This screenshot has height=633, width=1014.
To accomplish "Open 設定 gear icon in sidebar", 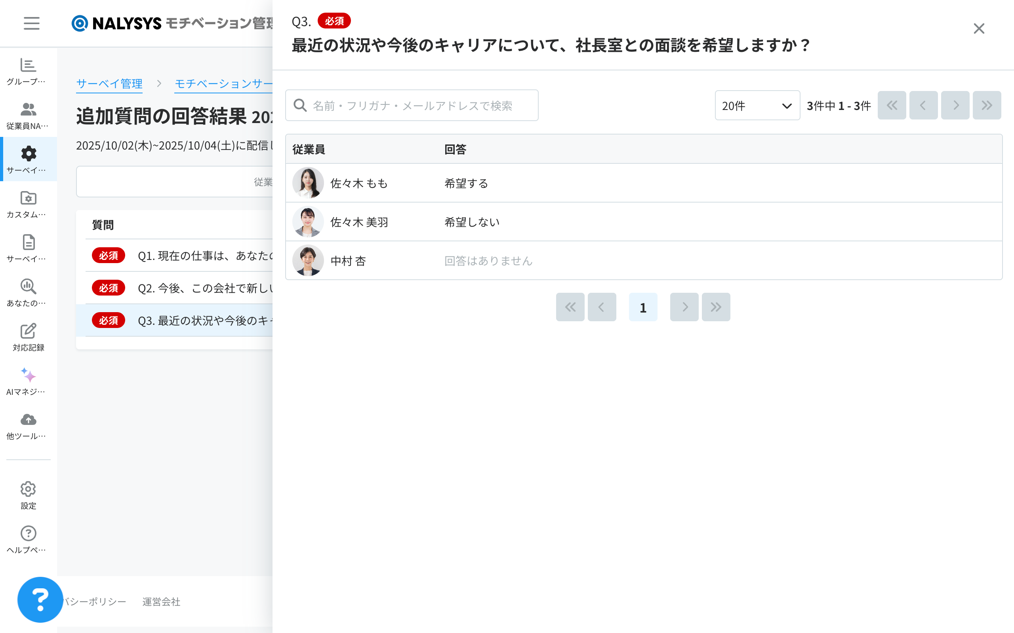I will click(28, 489).
